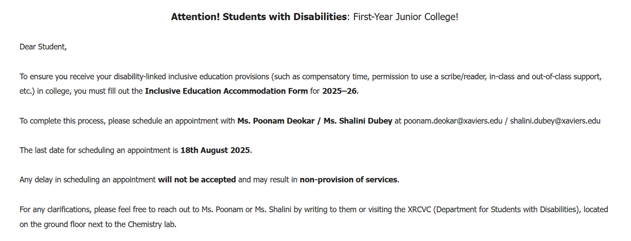Click the bold "Inclusive Education Accommodation Form" text
631x241 pixels.
(x=226, y=91)
